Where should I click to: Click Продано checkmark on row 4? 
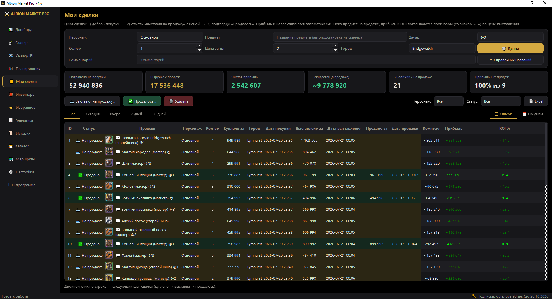tap(80, 175)
